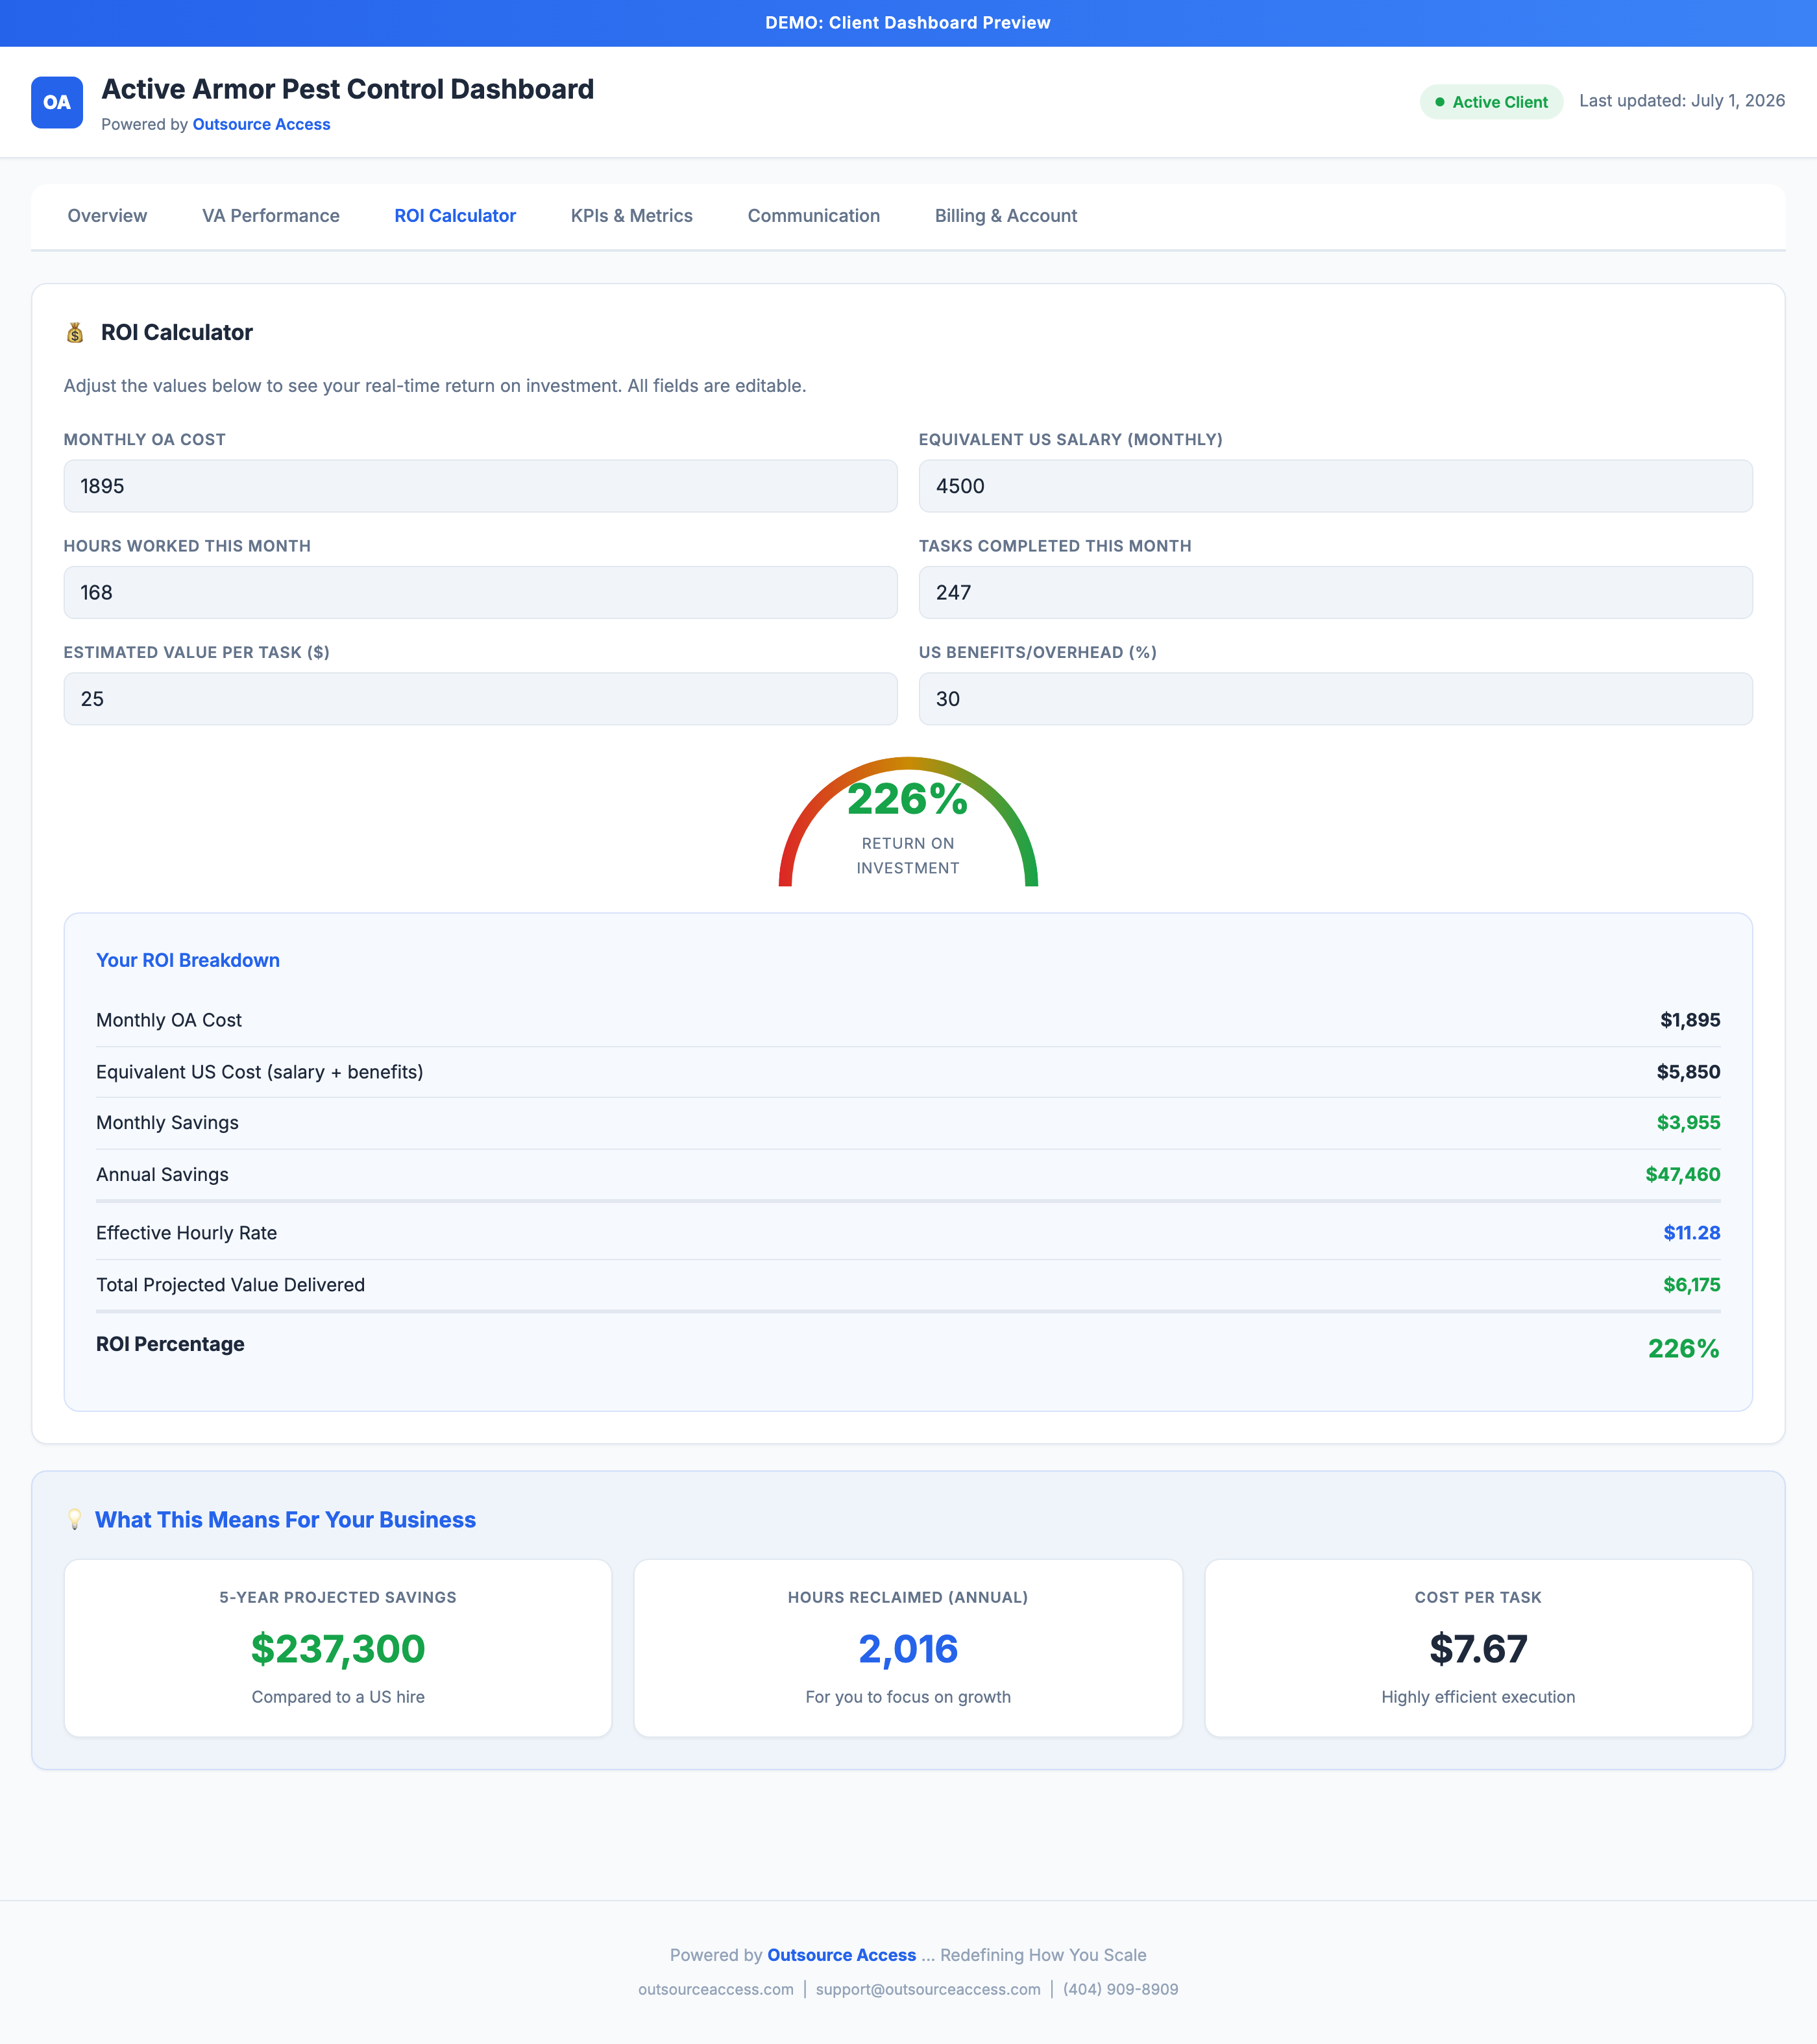Image resolution: width=1817 pixels, height=2044 pixels.
Task: Click the Total Projected Value Delivered label
Action: (x=230, y=1285)
